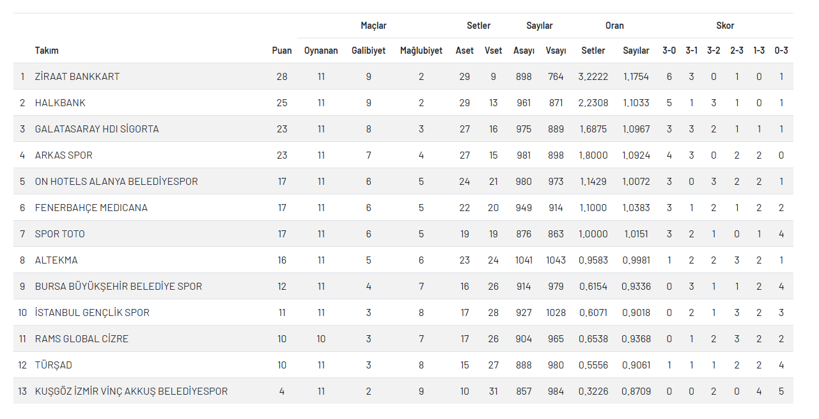Select GALATASARAY HDI SİGORTA team name
The height and width of the screenshot is (419, 819).
click(x=97, y=129)
